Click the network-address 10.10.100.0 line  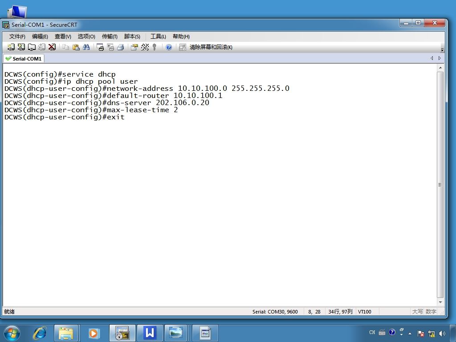[147, 89]
